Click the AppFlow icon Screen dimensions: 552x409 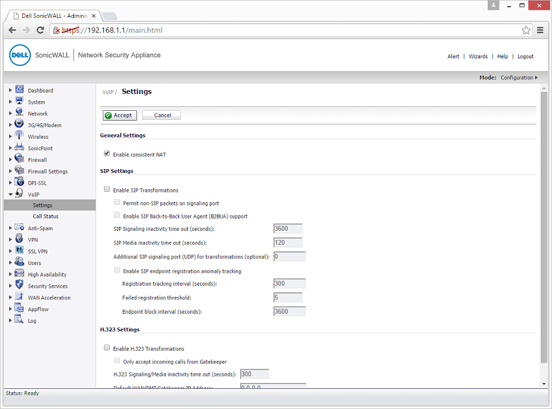point(19,308)
